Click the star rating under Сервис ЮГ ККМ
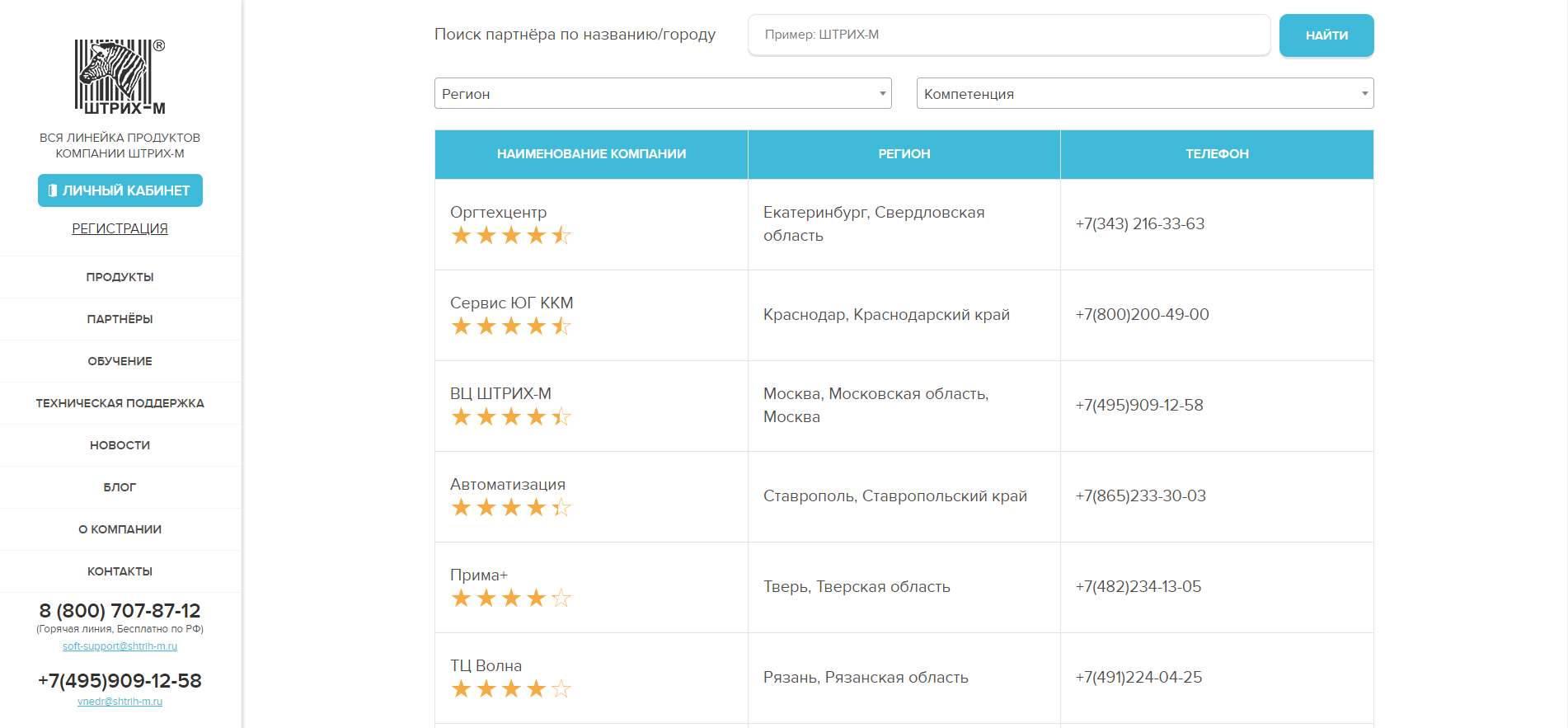Screen dimensions: 1568x728 [511, 326]
